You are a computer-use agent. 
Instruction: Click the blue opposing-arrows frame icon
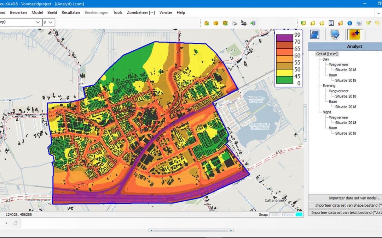click(331, 23)
